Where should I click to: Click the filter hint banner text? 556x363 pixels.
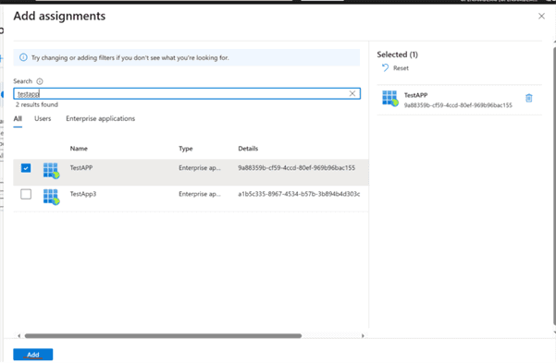(x=130, y=57)
